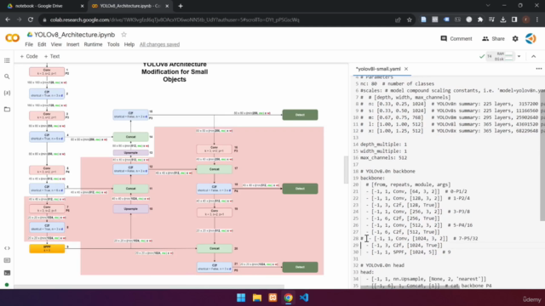Image resolution: width=545 pixels, height=306 pixels.
Task: Click the 'backbone:' line in YAML editor
Action: pos(373,178)
